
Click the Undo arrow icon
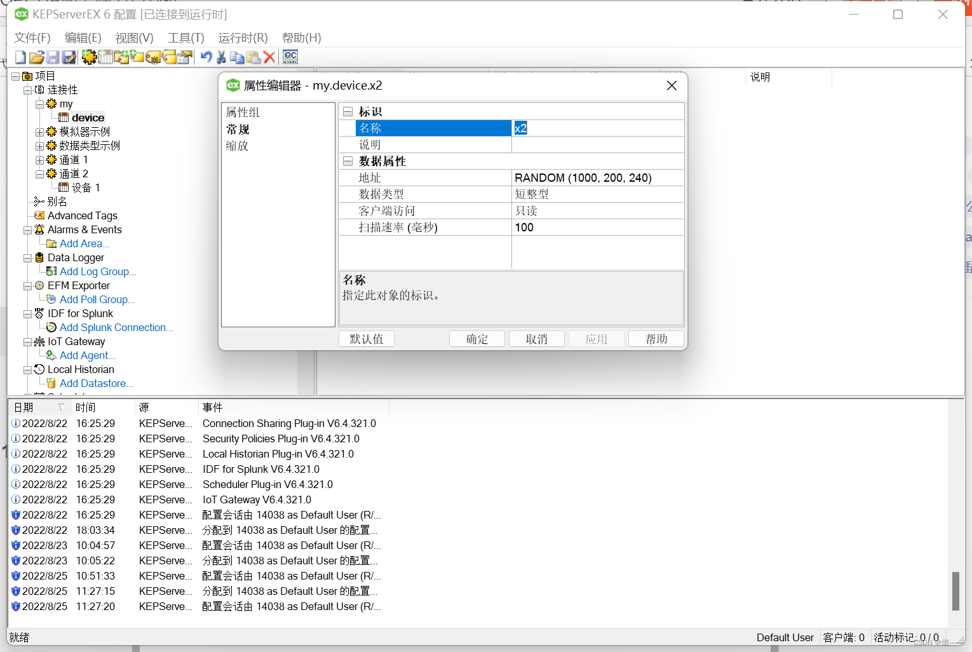click(x=206, y=57)
